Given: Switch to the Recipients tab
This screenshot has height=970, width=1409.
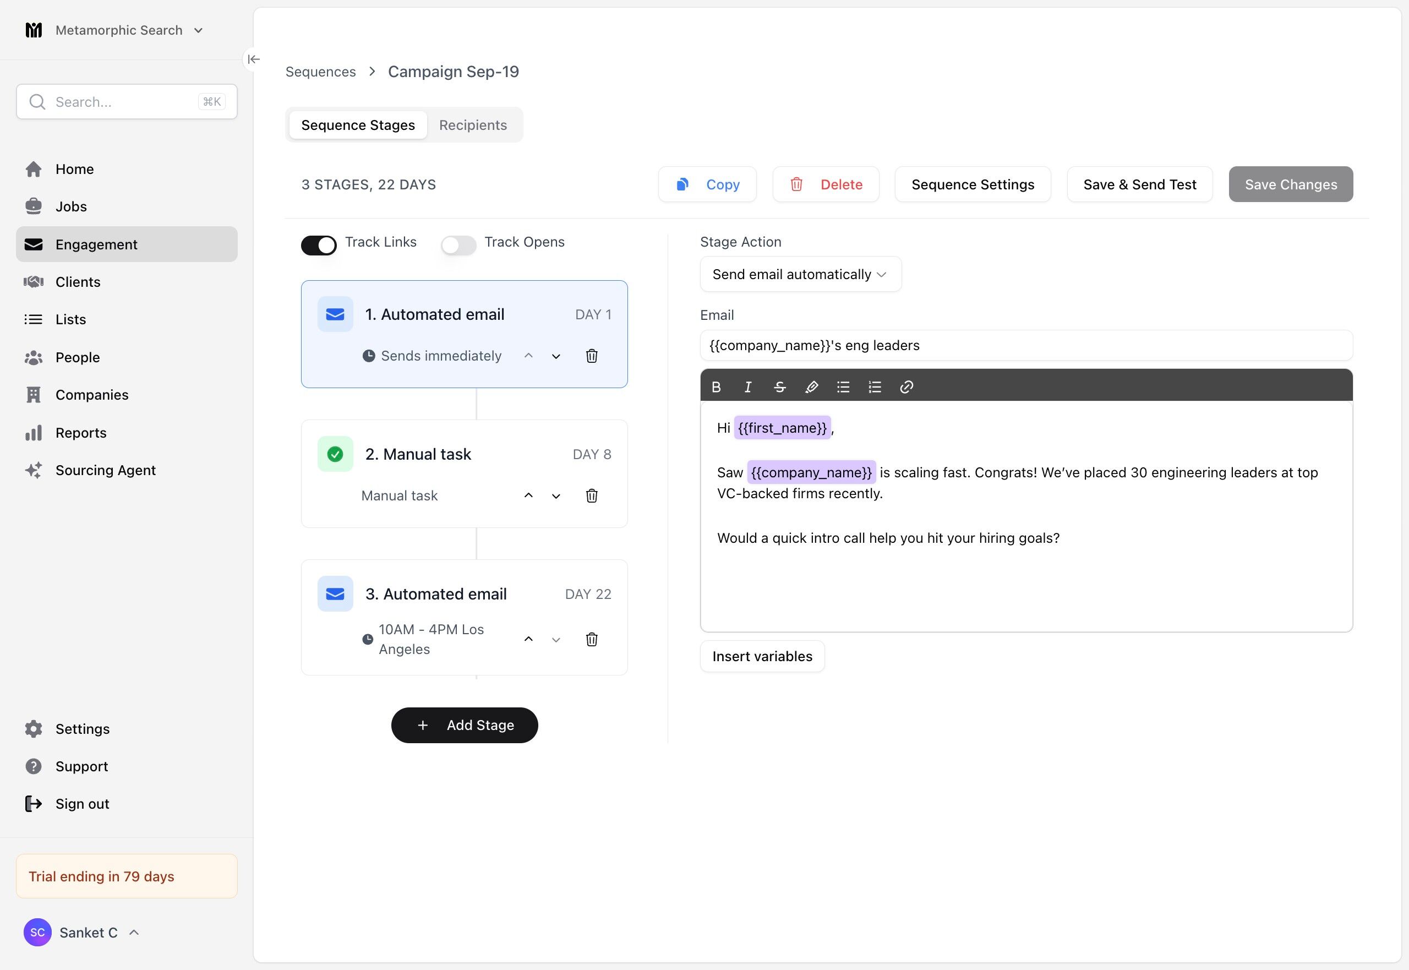Looking at the screenshot, I should [472, 125].
